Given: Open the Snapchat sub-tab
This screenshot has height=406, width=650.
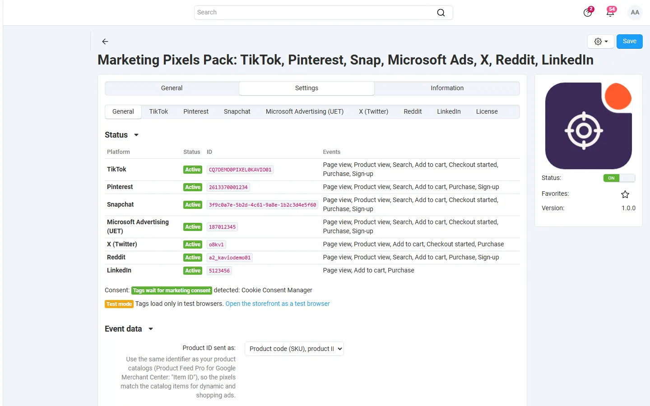Looking at the screenshot, I should (237, 112).
